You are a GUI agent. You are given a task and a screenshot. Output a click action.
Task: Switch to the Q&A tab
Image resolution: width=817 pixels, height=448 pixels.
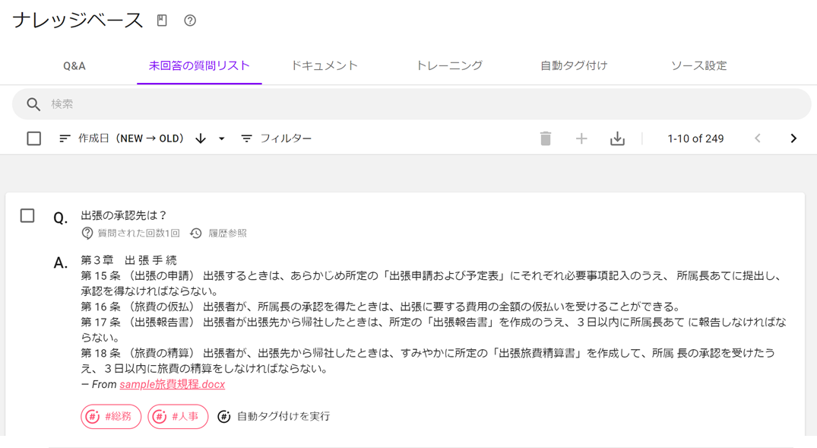74,66
